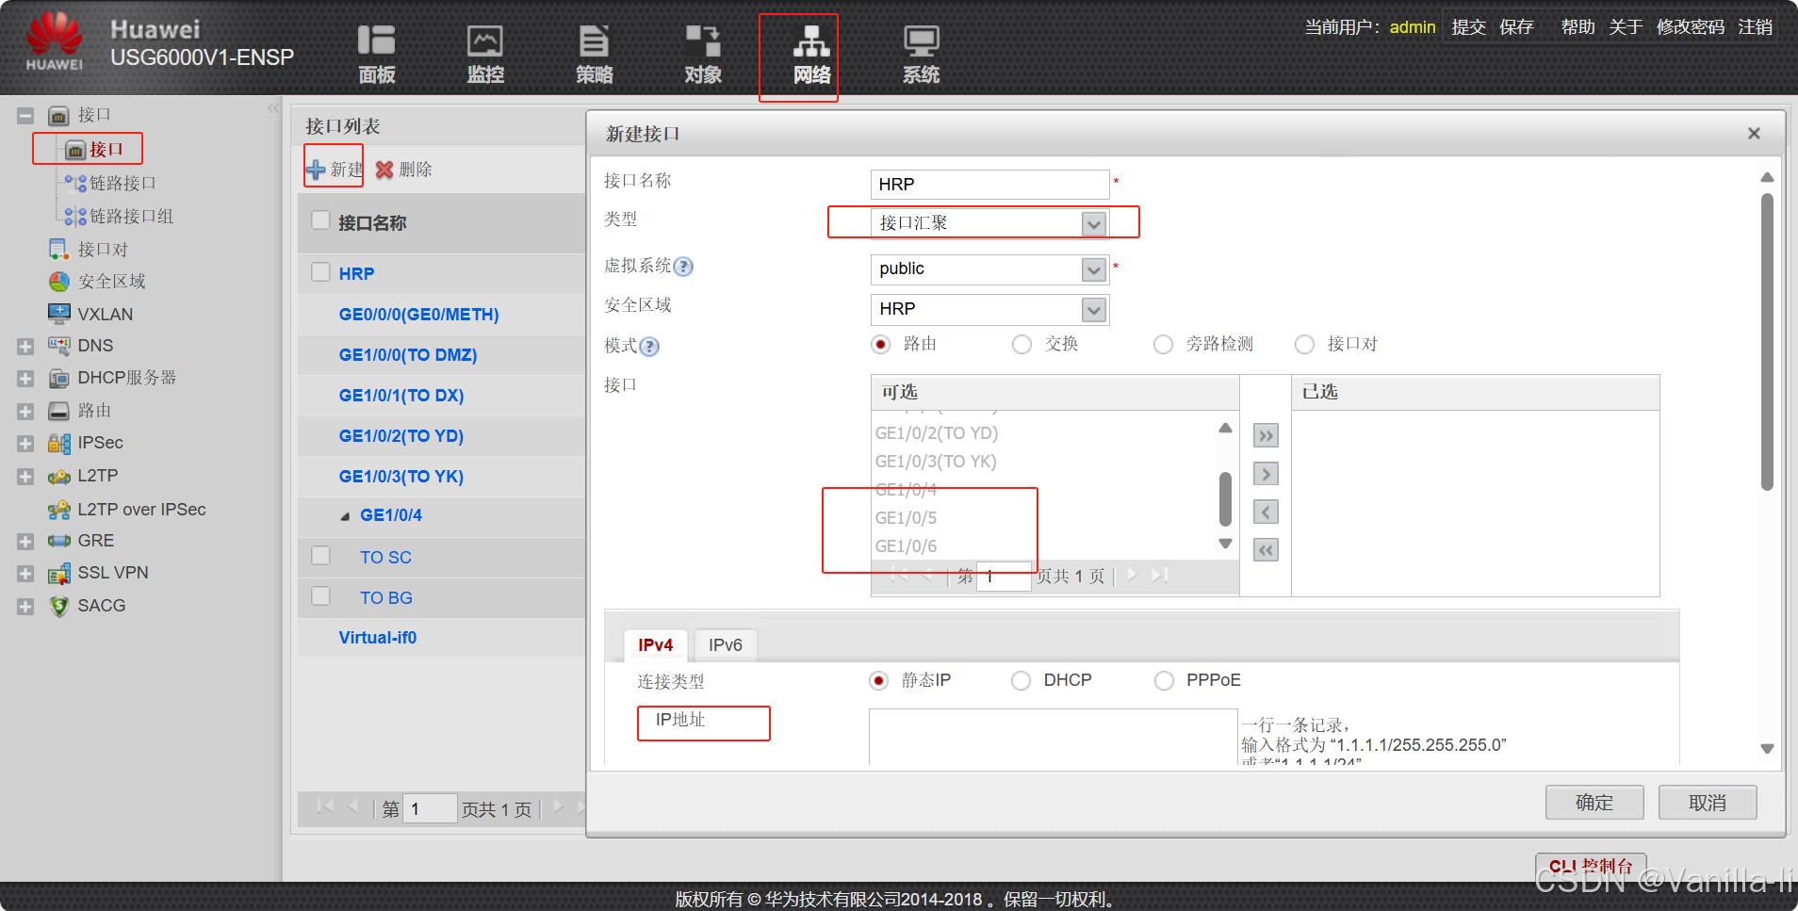Expand the 路由 tree node

(x=25, y=412)
